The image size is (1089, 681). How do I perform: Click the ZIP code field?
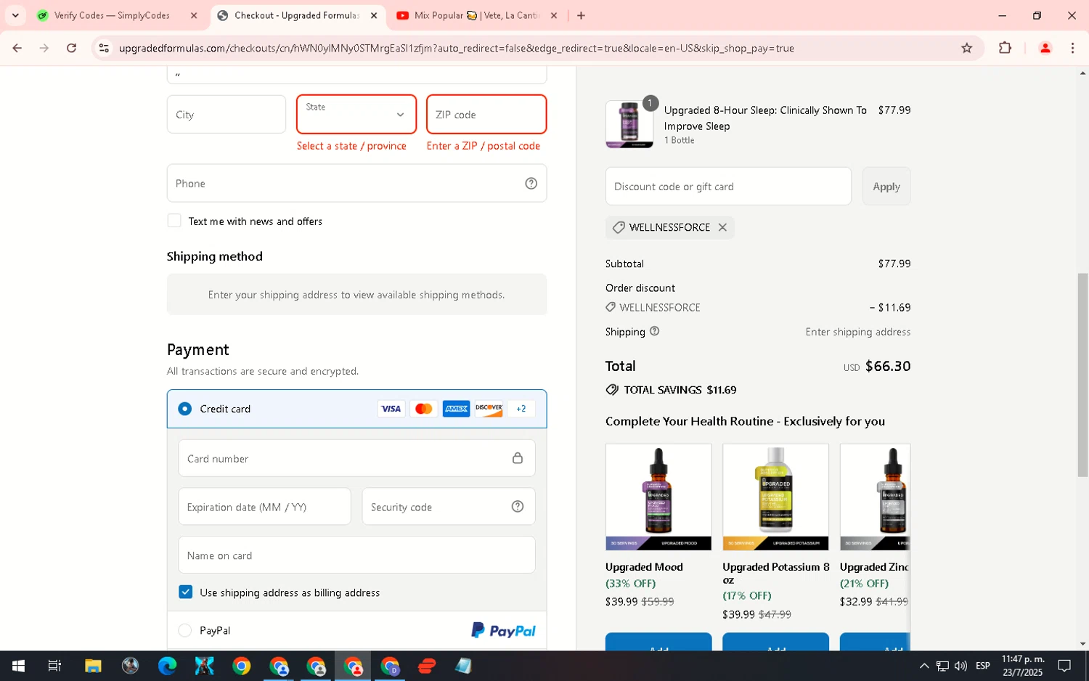486,115
